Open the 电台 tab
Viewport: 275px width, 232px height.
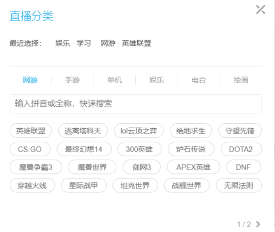pos(199,80)
